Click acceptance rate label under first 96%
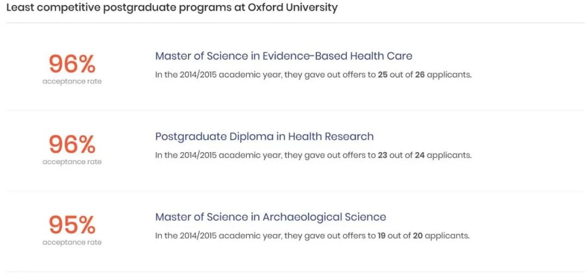Viewport: 587px width, 275px height. [x=72, y=82]
